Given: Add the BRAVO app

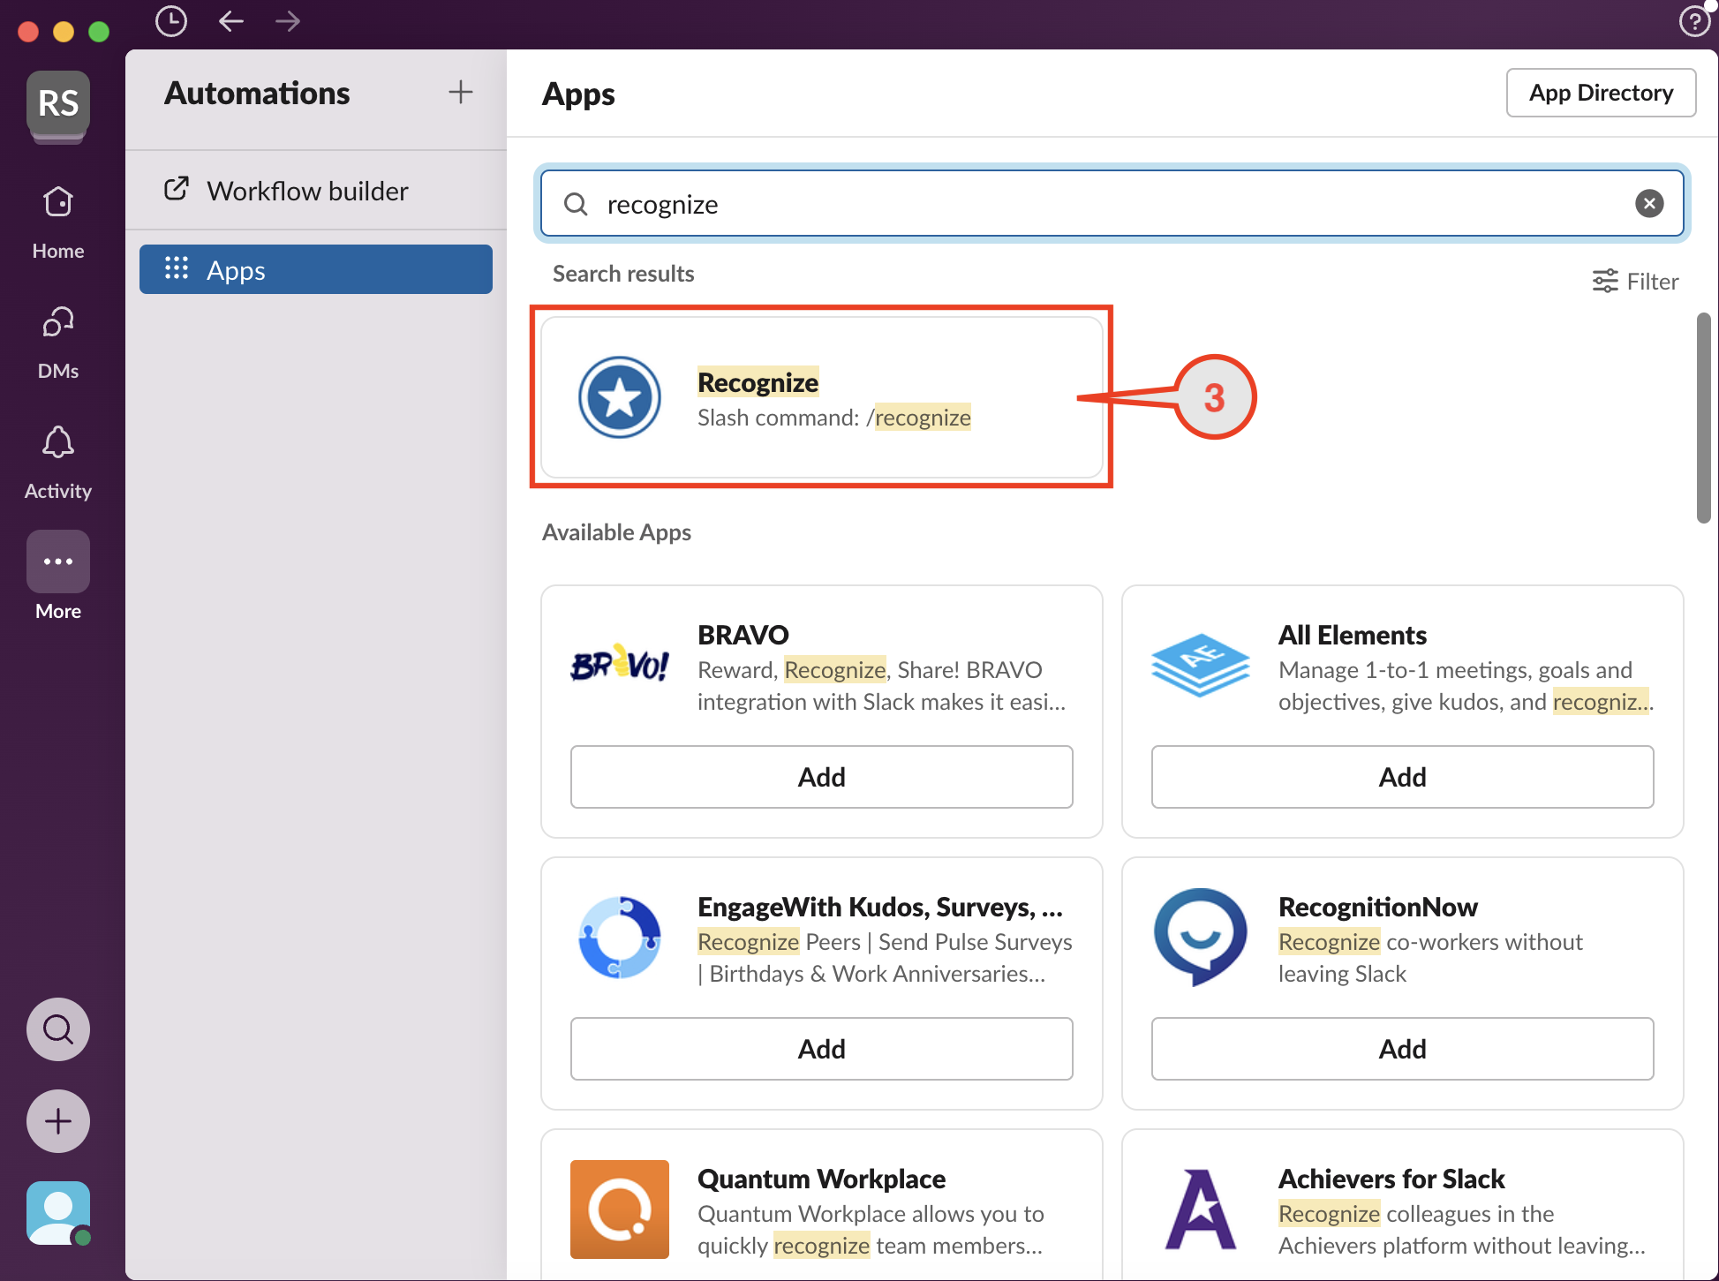Looking at the screenshot, I should click(x=821, y=777).
